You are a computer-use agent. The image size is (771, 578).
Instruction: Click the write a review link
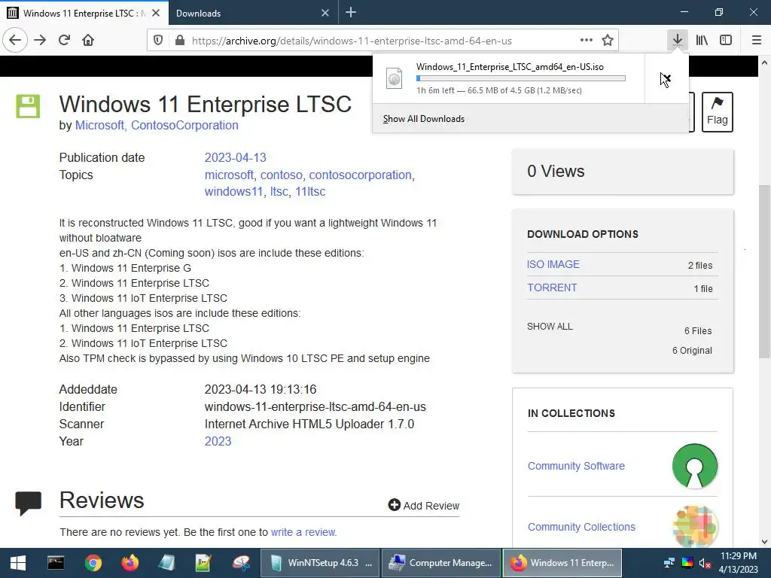303,532
